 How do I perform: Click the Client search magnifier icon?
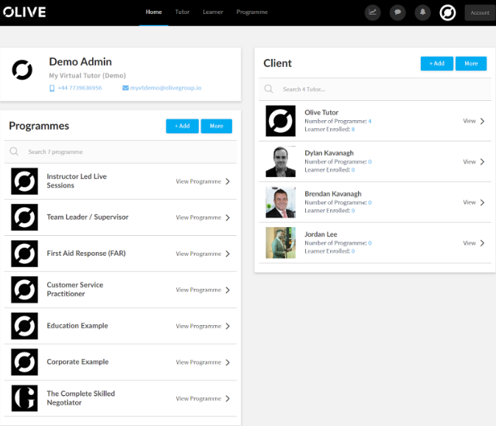point(268,89)
